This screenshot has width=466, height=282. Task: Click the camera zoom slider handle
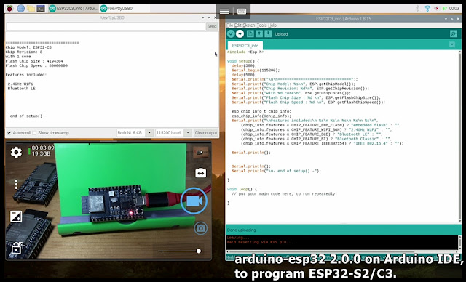(199, 251)
